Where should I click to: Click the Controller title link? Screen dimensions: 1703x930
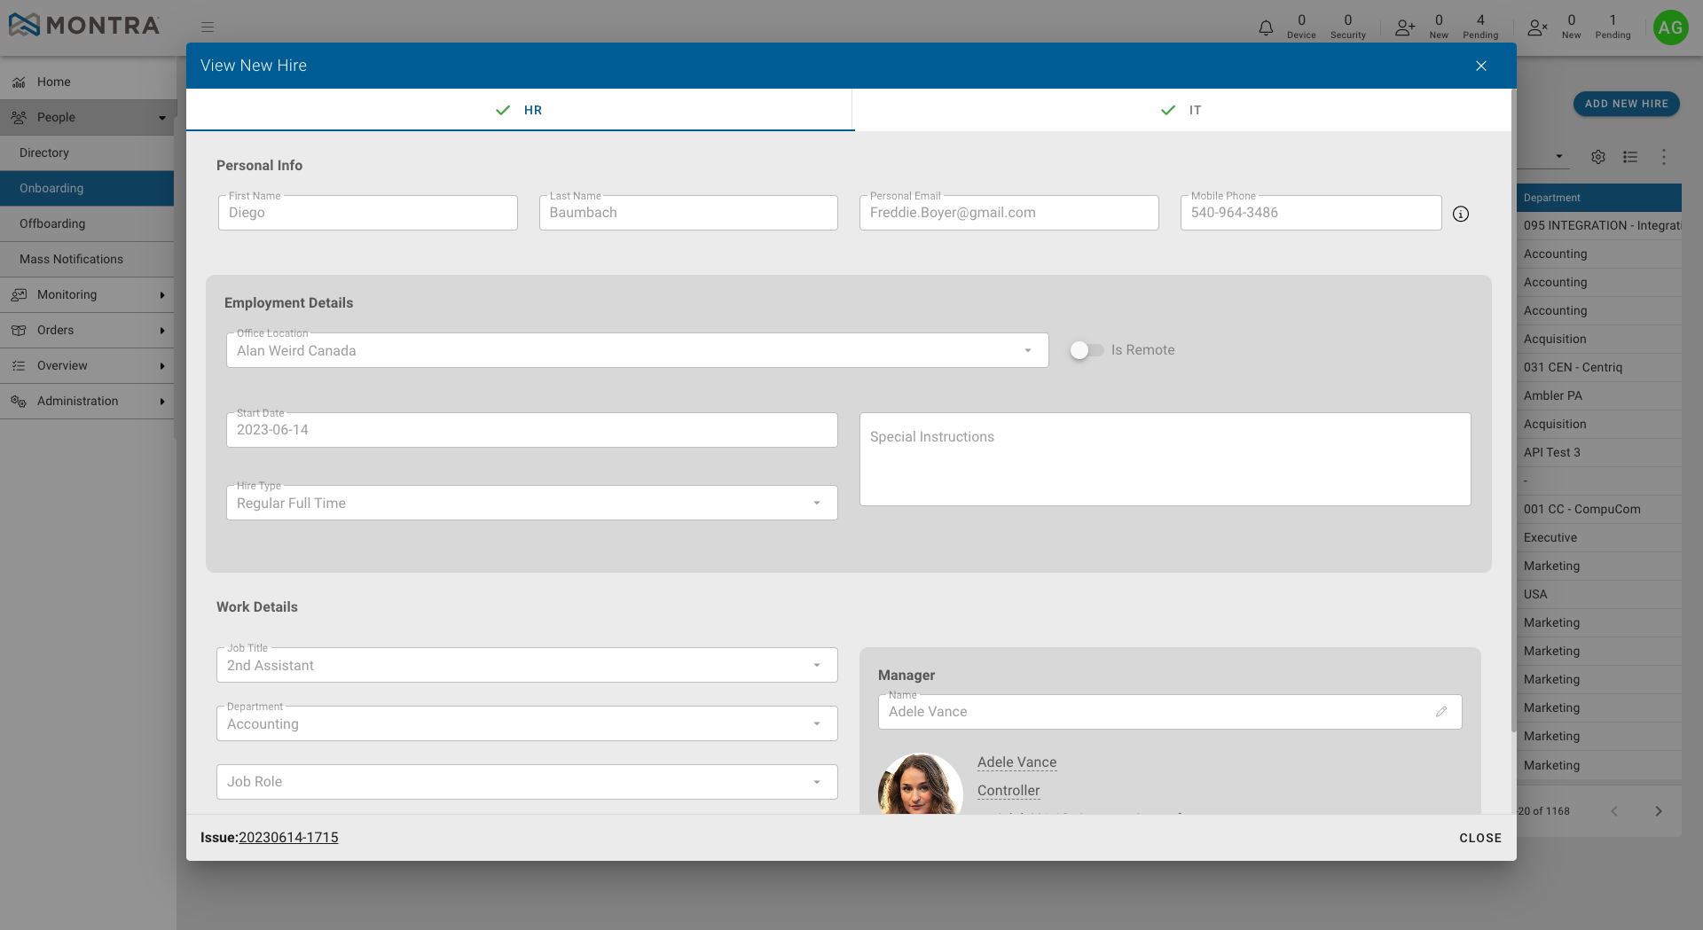[1008, 791]
